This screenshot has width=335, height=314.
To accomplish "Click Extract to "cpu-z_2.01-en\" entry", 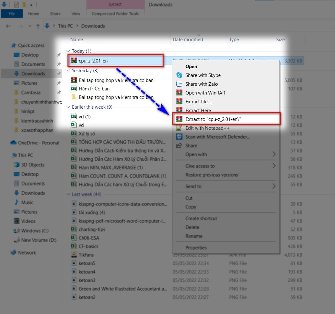I will pyautogui.click(x=226, y=119).
